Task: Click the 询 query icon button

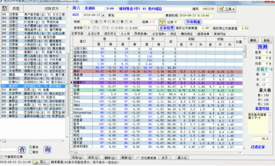Action: (x=47, y=149)
